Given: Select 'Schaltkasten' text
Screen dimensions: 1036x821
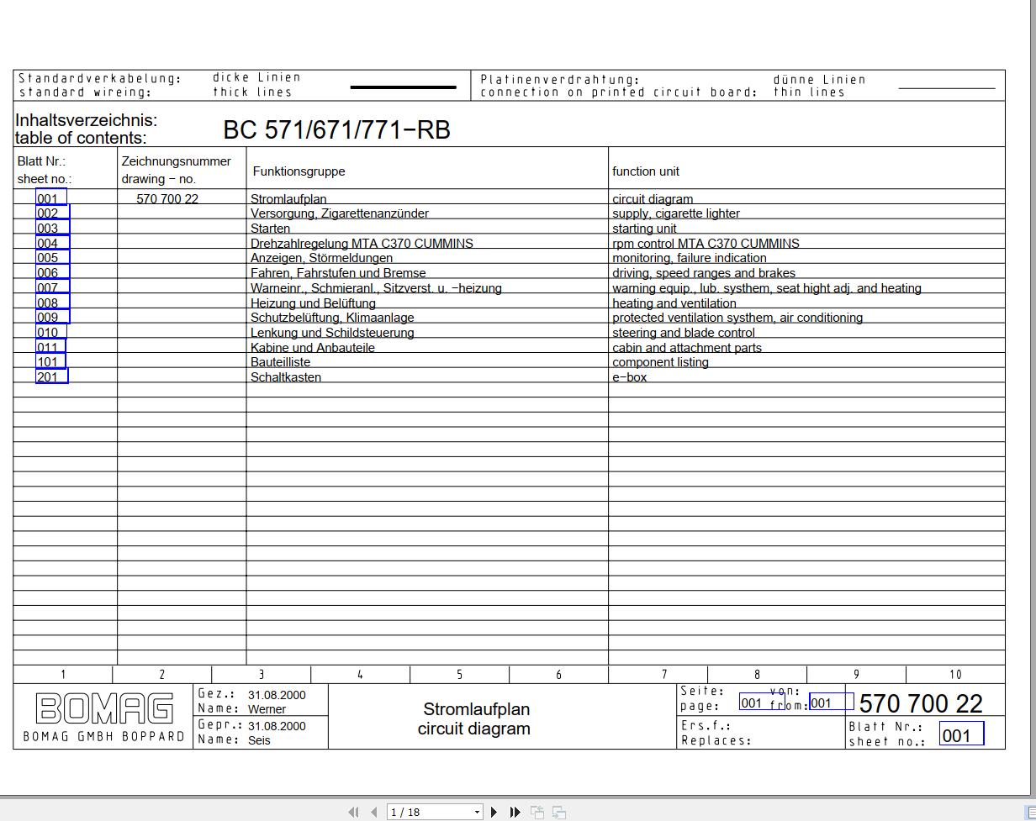Looking at the screenshot, I should (x=286, y=377).
